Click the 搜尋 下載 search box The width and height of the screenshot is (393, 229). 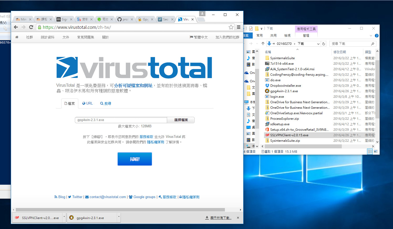[353, 44]
